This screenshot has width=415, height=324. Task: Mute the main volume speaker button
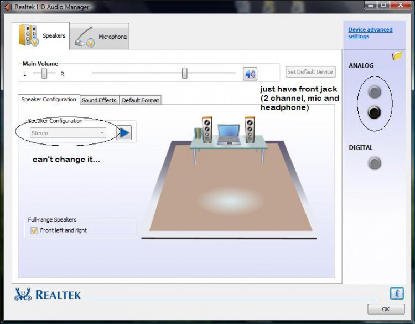[x=250, y=74]
